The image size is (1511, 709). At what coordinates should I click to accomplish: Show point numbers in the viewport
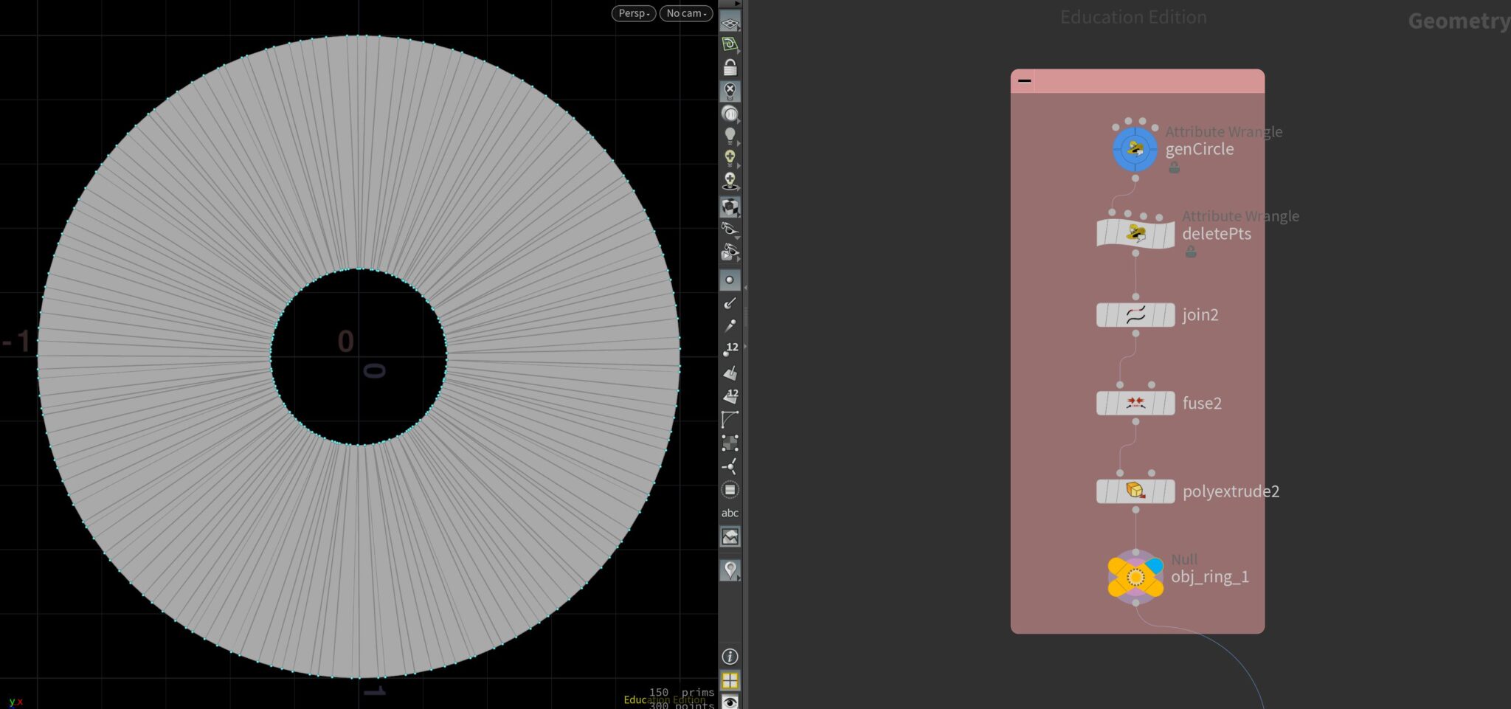click(730, 348)
